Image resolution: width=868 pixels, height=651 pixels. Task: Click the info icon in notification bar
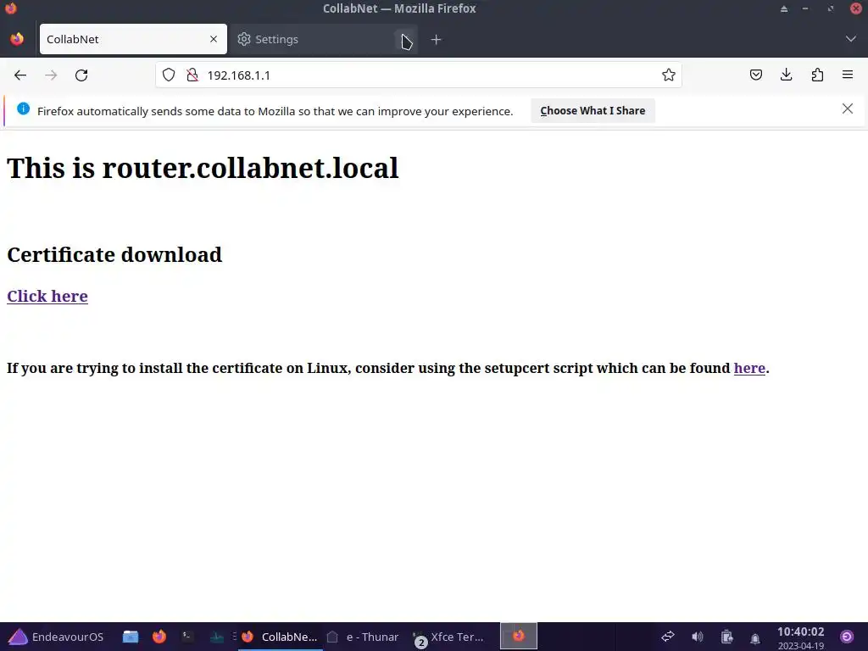[23, 109]
